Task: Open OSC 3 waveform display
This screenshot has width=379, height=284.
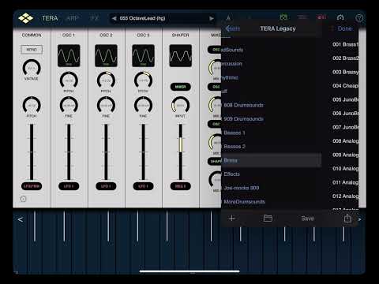Action: (143, 55)
